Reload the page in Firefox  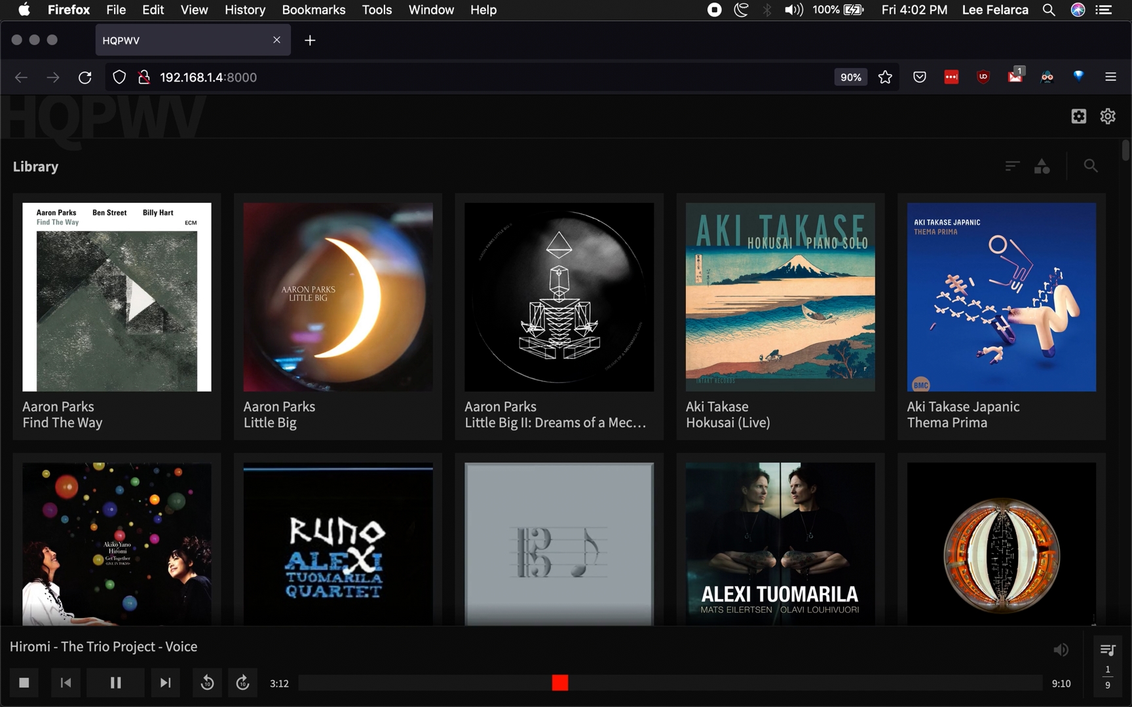click(85, 77)
